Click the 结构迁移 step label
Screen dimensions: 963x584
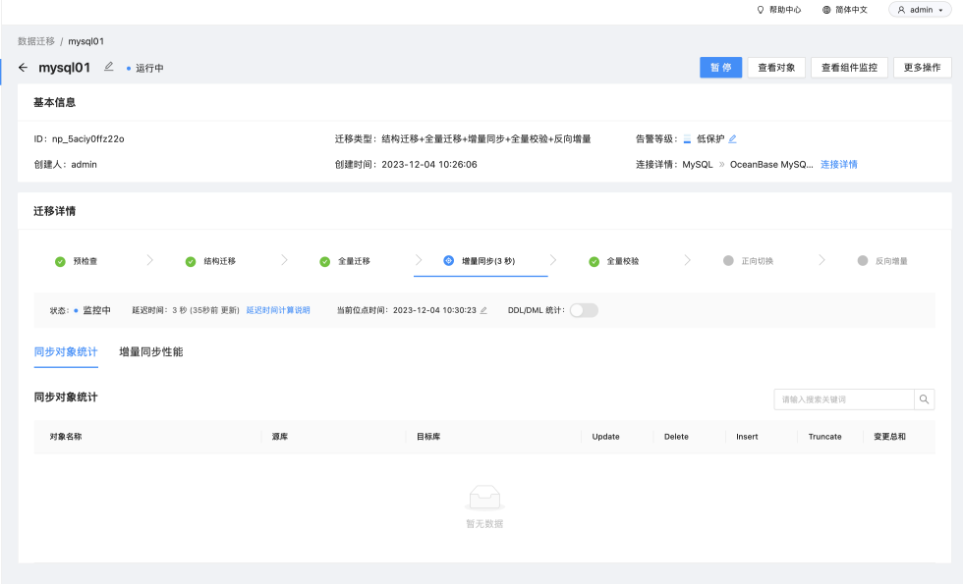point(220,261)
